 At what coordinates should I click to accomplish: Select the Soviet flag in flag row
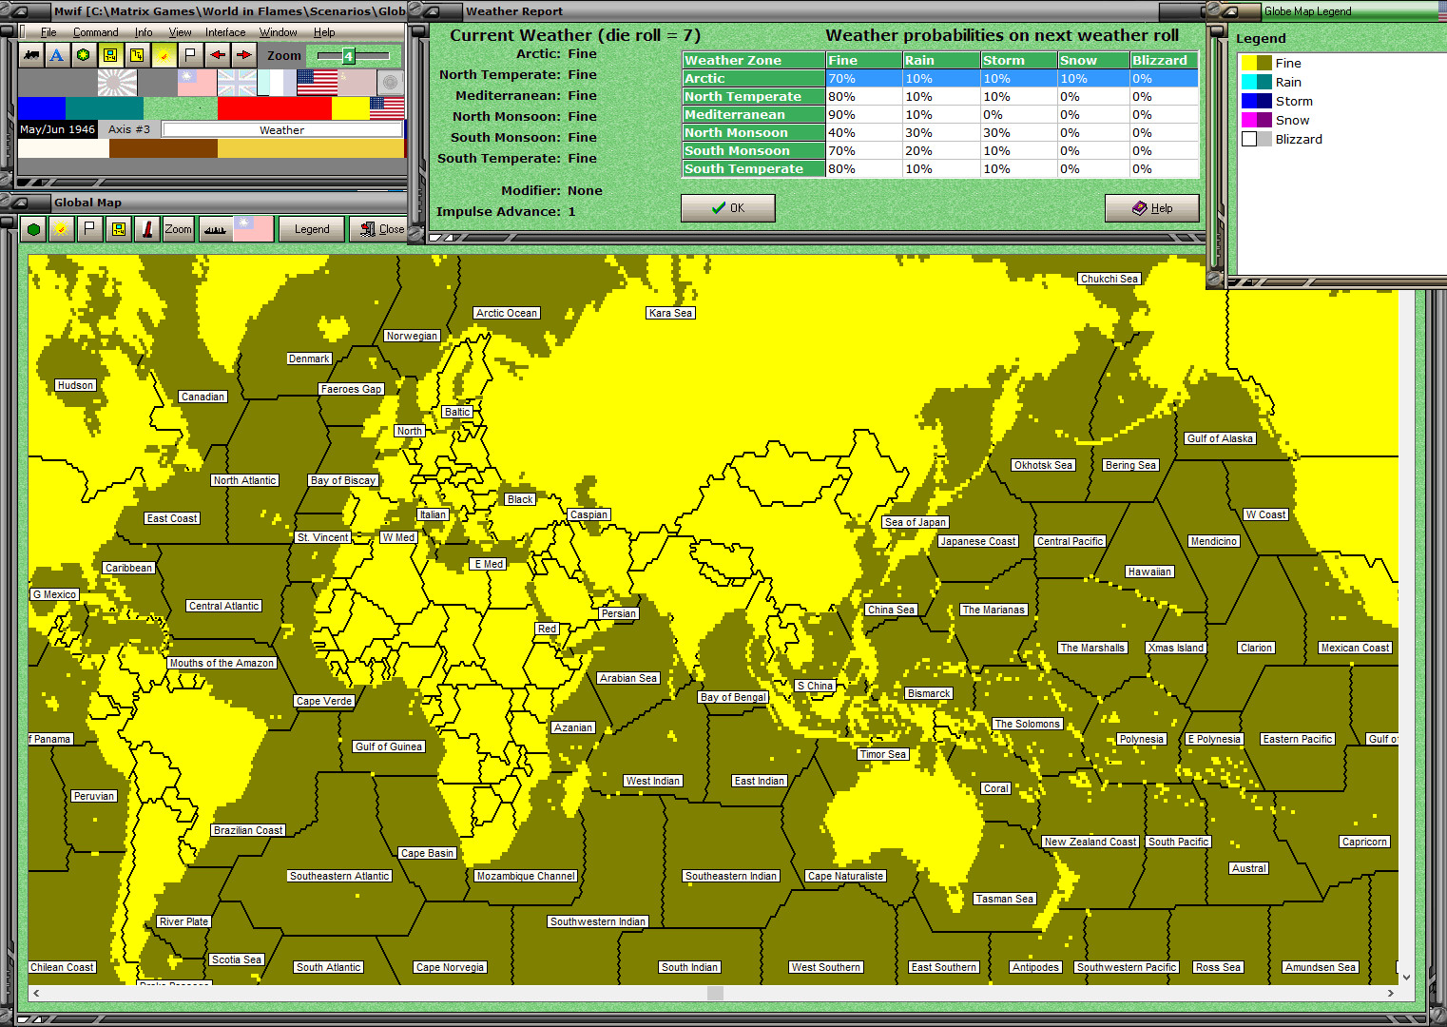point(357,83)
